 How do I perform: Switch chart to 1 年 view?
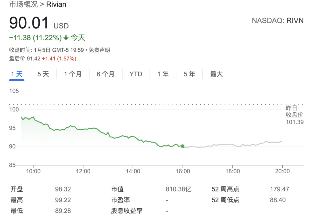163,74
